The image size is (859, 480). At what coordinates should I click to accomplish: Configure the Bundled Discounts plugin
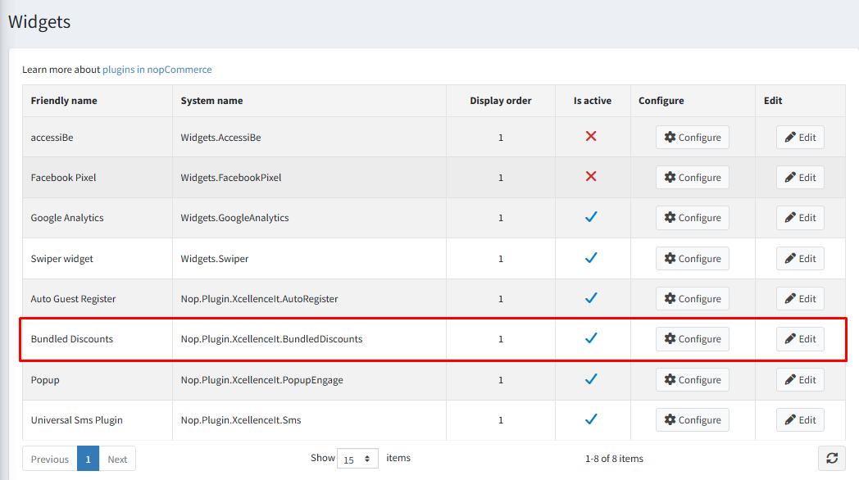pos(692,339)
